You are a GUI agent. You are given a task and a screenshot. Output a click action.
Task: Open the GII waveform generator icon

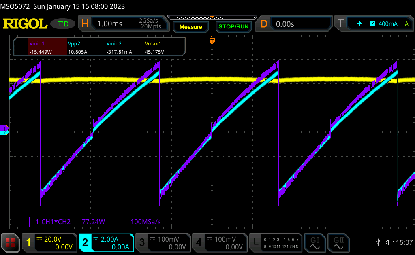click(x=339, y=242)
